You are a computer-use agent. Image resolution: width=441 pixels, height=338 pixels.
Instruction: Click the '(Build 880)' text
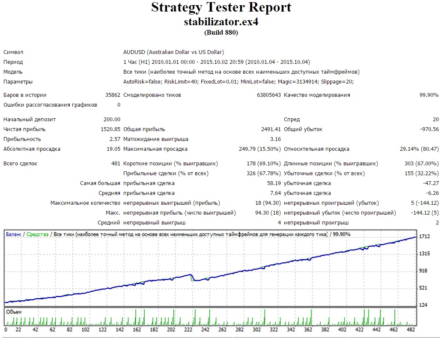point(221,33)
